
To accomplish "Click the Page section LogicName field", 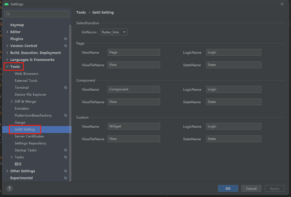I will (x=234, y=52).
